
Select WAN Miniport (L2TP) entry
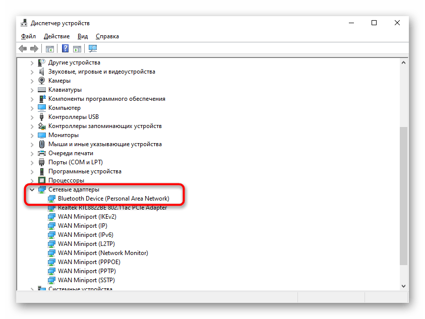[x=87, y=244]
